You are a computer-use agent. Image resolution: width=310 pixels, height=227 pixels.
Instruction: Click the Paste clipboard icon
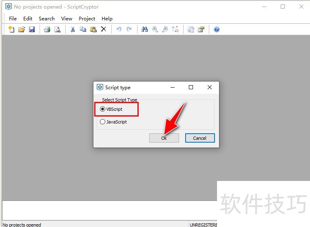pos(93,29)
